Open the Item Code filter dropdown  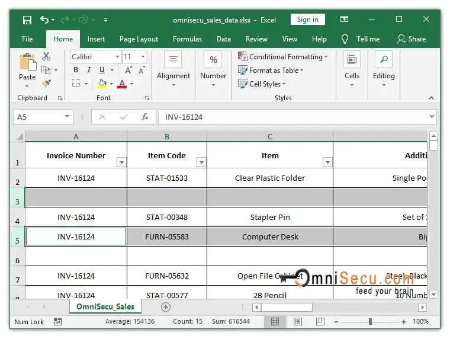coord(201,162)
